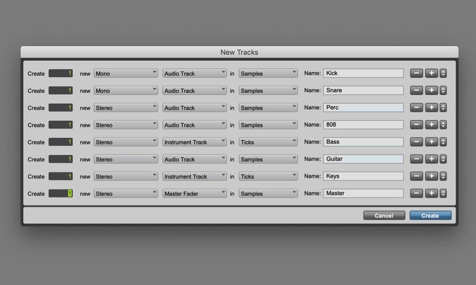Open the Audio Track dropdown for Guitar
Viewport: 476px width, 285px height.
194,159
